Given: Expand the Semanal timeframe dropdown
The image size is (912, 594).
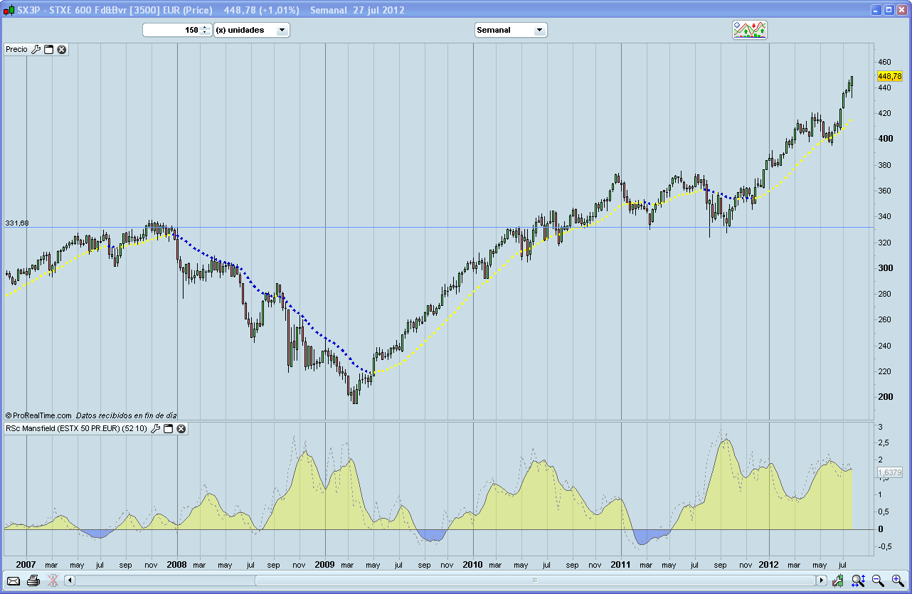Looking at the screenshot, I should [x=539, y=30].
